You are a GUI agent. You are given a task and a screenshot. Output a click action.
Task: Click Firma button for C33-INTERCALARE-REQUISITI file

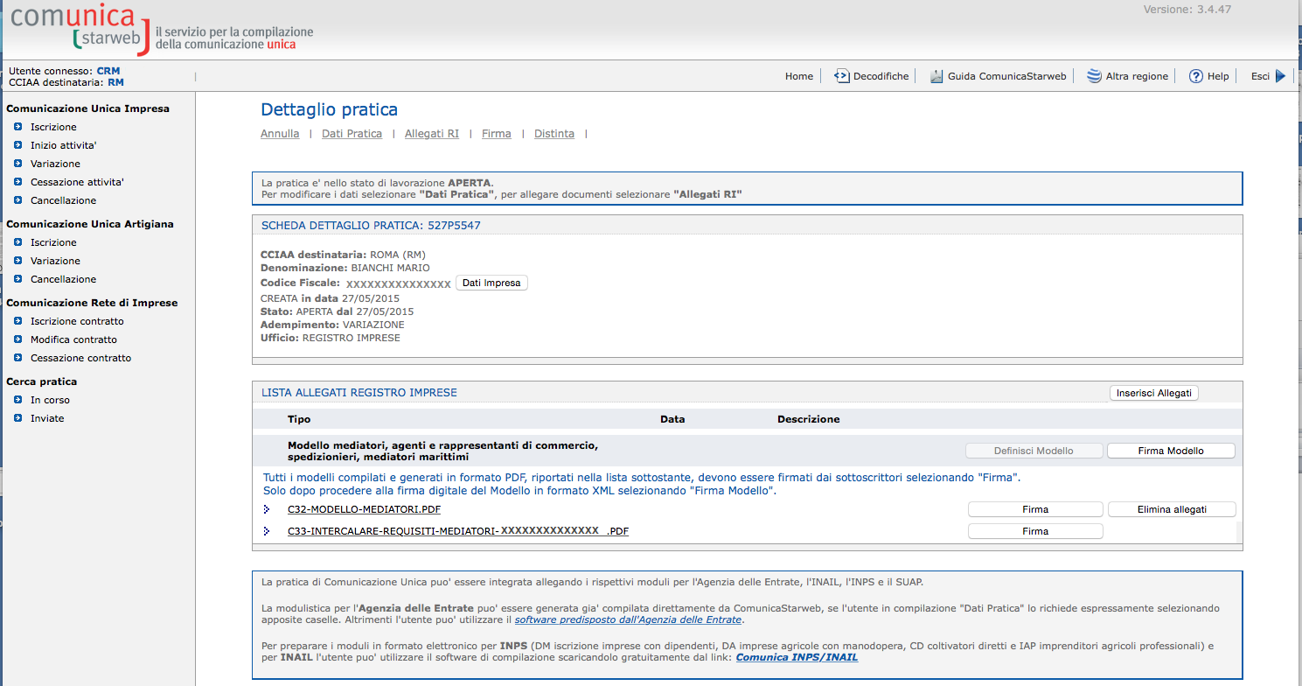[x=1035, y=531]
